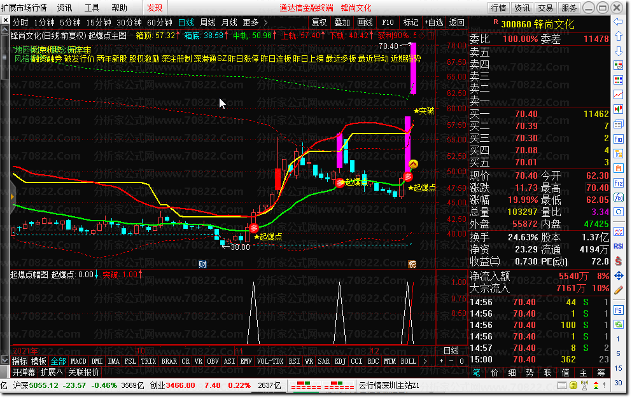Switch to 60分钟 chart period
Image resolution: width=632 pixels, height=398 pixels.
(159, 22)
